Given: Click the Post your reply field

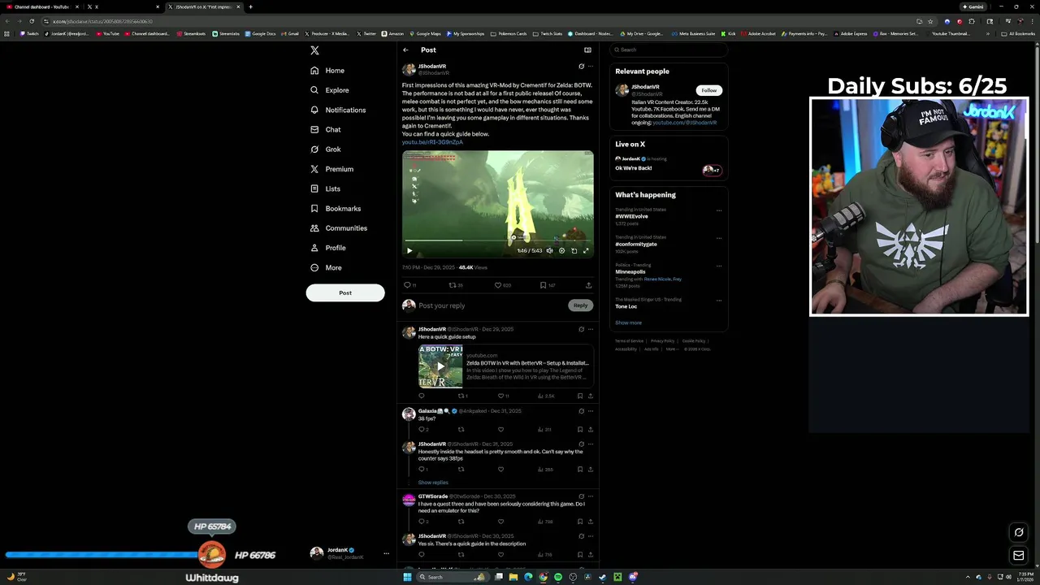Looking at the screenshot, I should click(491, 305).
